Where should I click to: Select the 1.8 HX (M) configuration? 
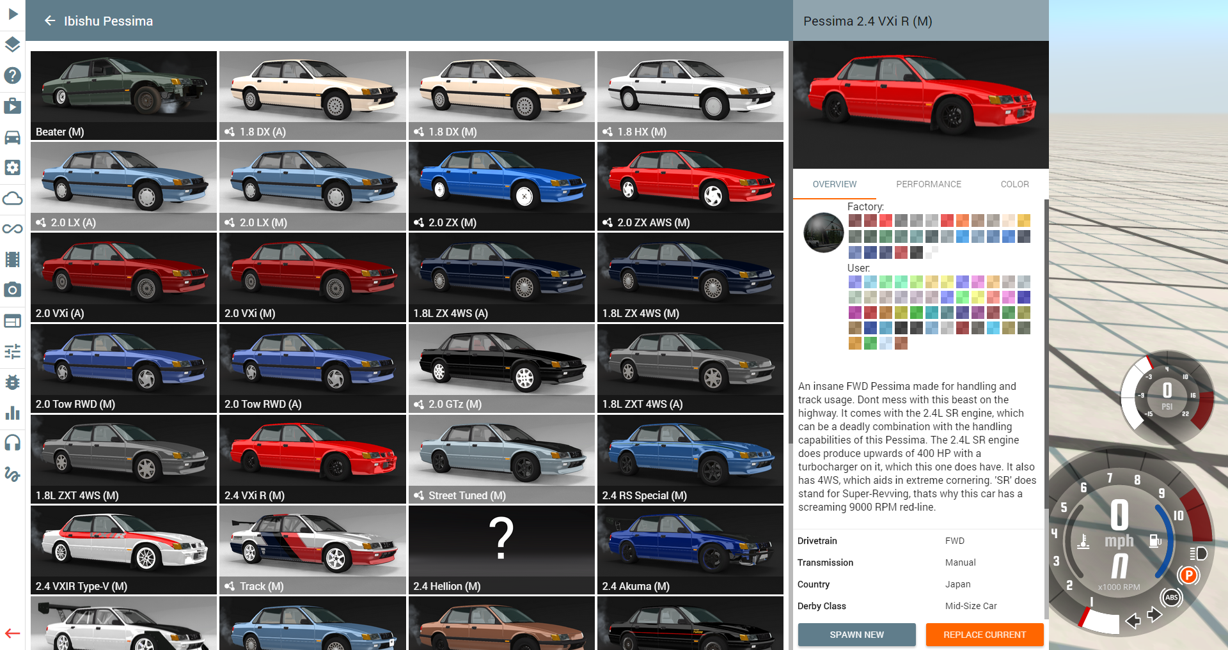(690, 95)
